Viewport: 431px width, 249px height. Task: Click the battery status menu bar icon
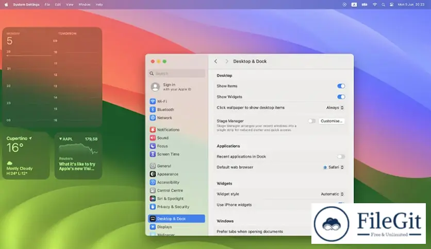364,5
